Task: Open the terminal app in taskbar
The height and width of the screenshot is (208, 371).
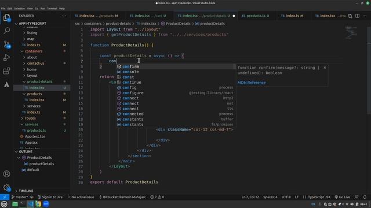Action: [x=23, y=204]
